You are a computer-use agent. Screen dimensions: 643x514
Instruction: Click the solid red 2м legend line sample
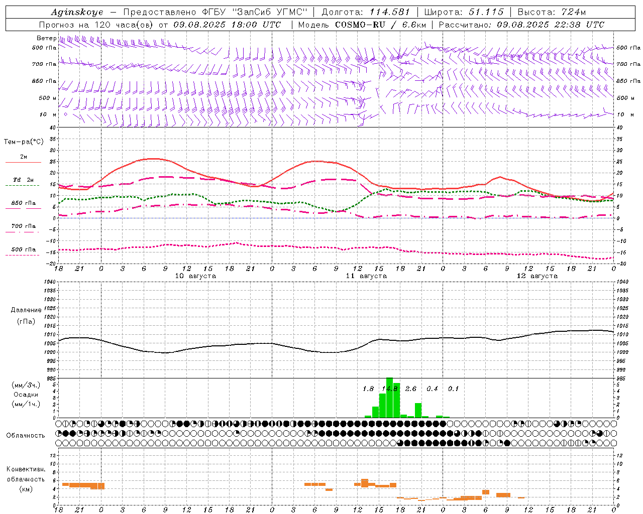pos(23,163)
